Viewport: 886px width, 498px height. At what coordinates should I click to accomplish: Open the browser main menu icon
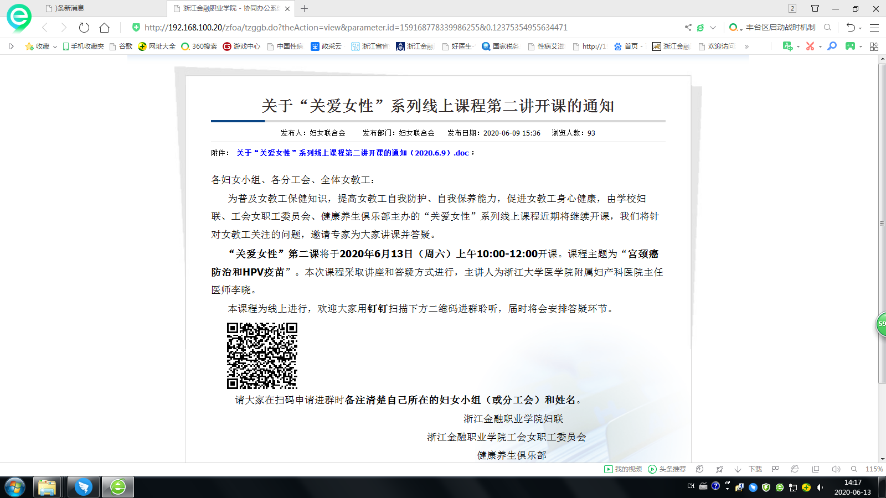[x=874, y=28]
